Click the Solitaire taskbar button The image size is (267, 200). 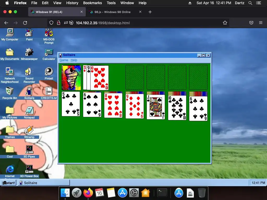tap(44, 183)
